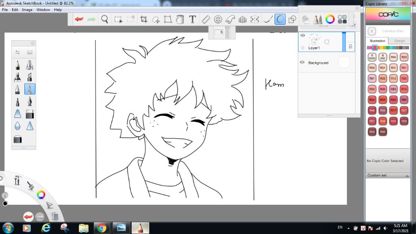
Task: Select the Text tool
Action: tap(192, 19)
